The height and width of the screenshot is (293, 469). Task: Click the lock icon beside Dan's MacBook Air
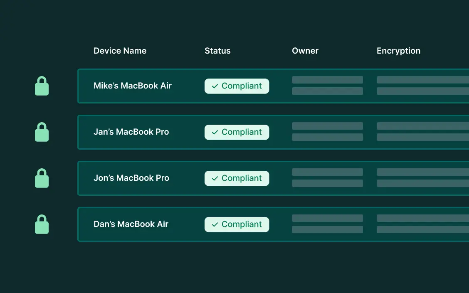coord(42,224)
